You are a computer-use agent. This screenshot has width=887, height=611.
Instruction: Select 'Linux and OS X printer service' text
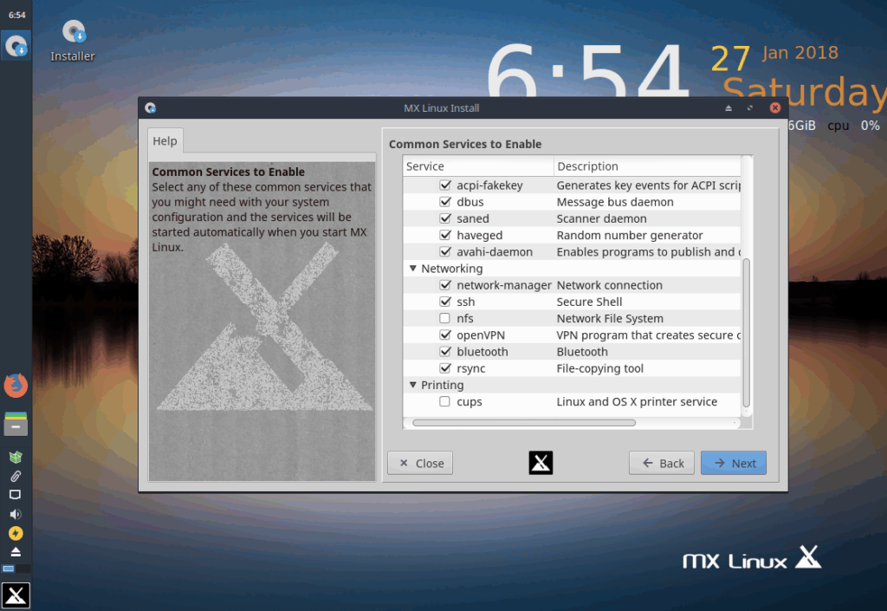pos(637,401)
